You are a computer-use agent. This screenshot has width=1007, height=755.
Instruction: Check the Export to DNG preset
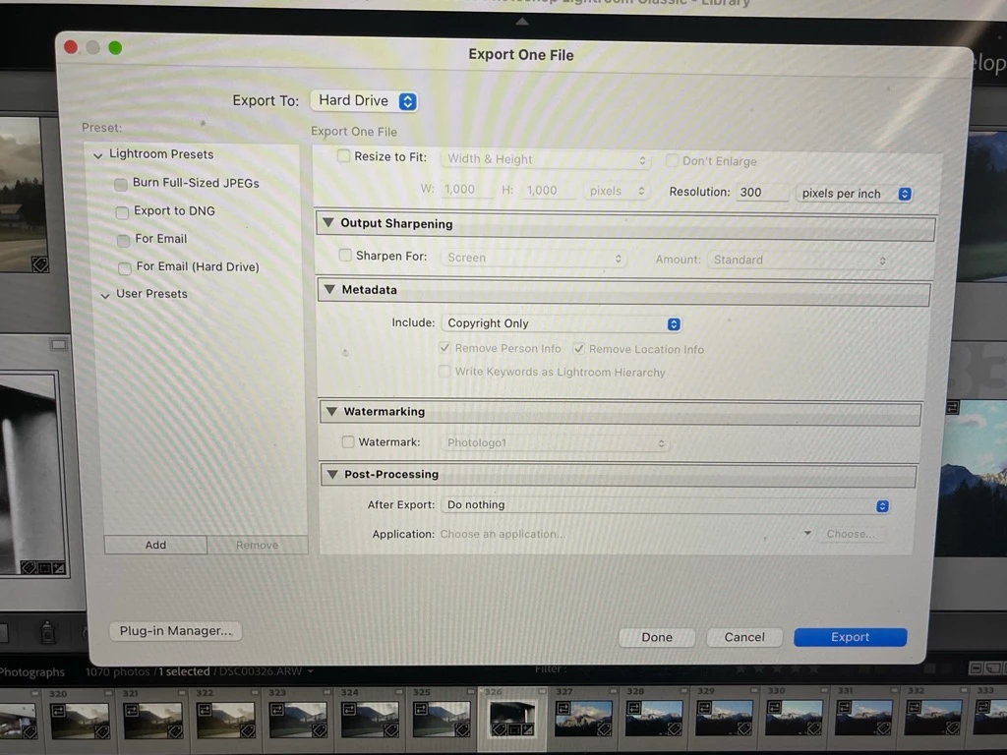(x=122, y=212)
